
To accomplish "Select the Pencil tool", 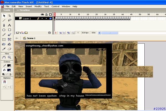I will click(4, 35).
